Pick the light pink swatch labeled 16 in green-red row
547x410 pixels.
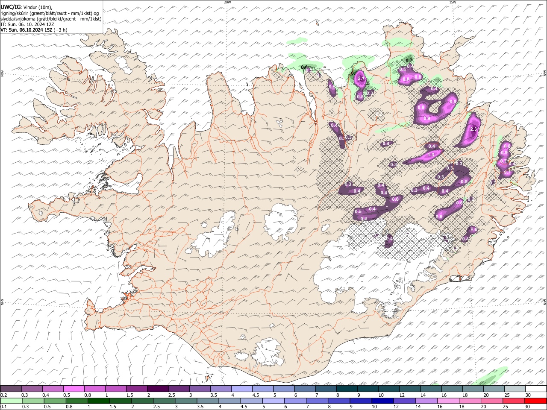(x=447, y=401)
